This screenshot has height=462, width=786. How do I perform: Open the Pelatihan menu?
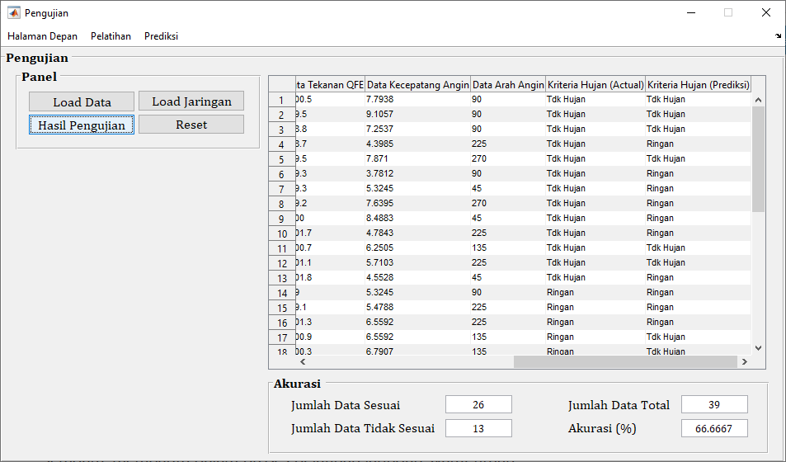(111, 36)
